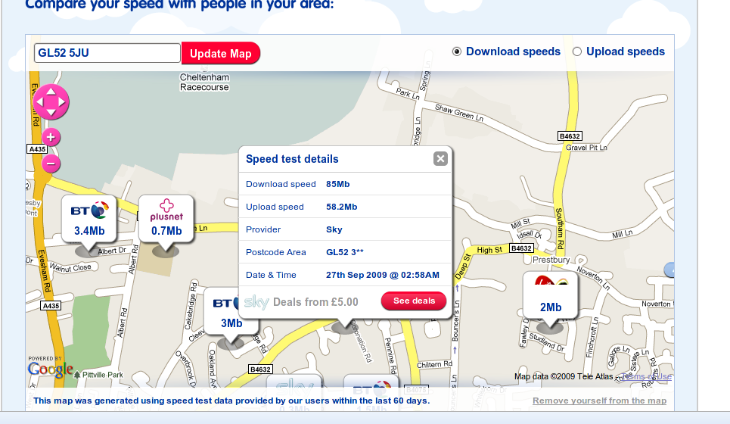This screenshot has width=730, height=424.
Task: Click the Update Map button
Action: point(221,54)
